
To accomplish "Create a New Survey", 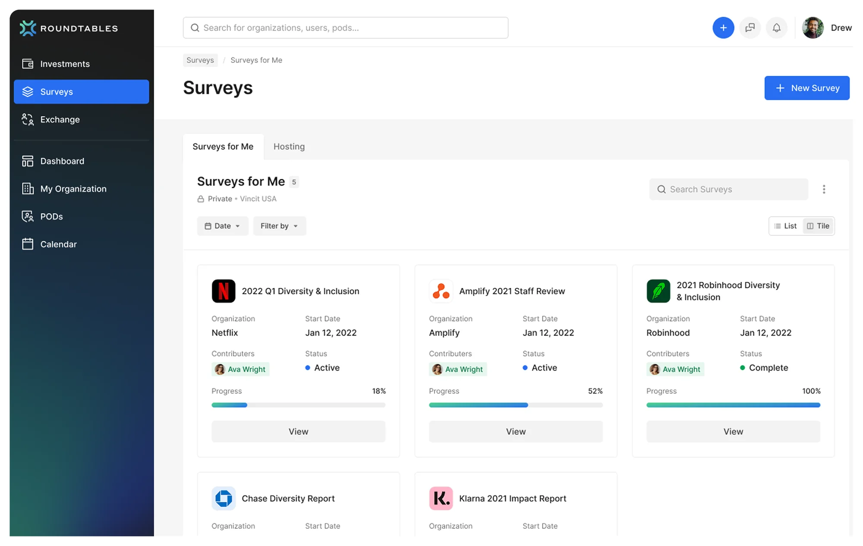I will coord(807,88).
